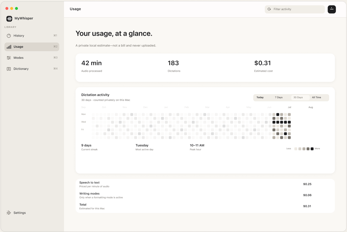This screenshot has height=232, width=347.
Task: Click the Total row label
Action: point(83,205)
